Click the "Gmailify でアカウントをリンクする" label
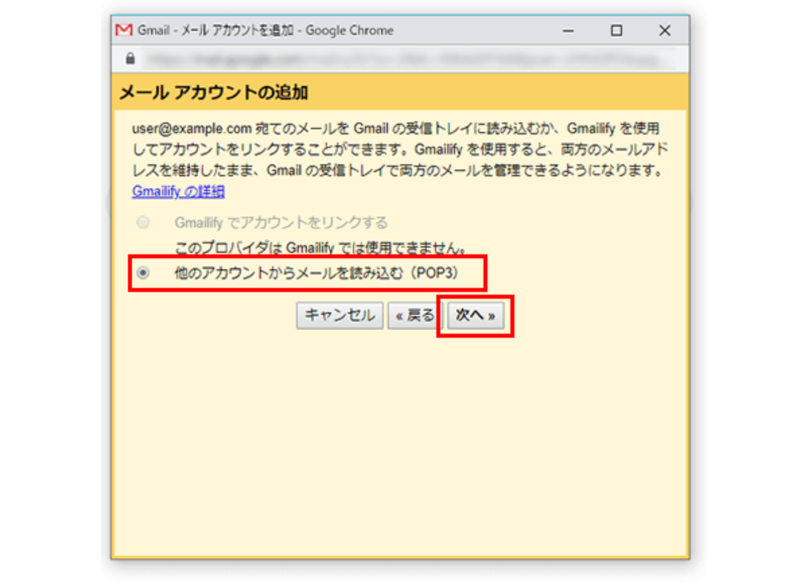Viewport: 808px width, 584px height. (281, 223)
